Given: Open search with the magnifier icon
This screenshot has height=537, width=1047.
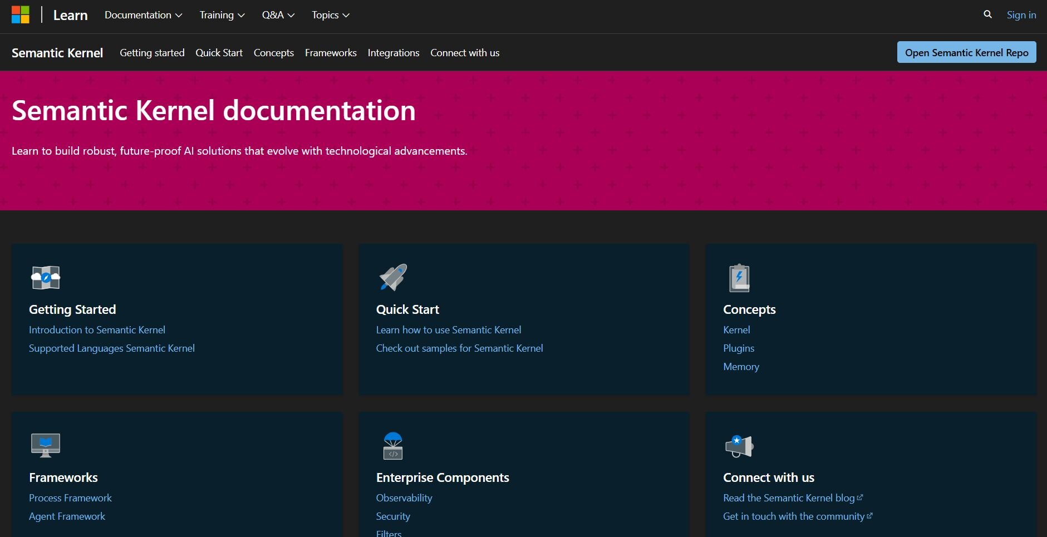Looking at the screenshot, I should (987, 15).
